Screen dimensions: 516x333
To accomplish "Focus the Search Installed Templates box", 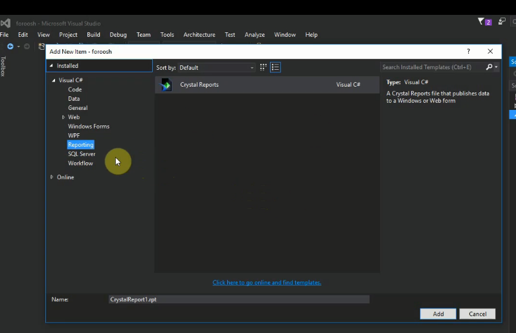I will coord(432,67).
